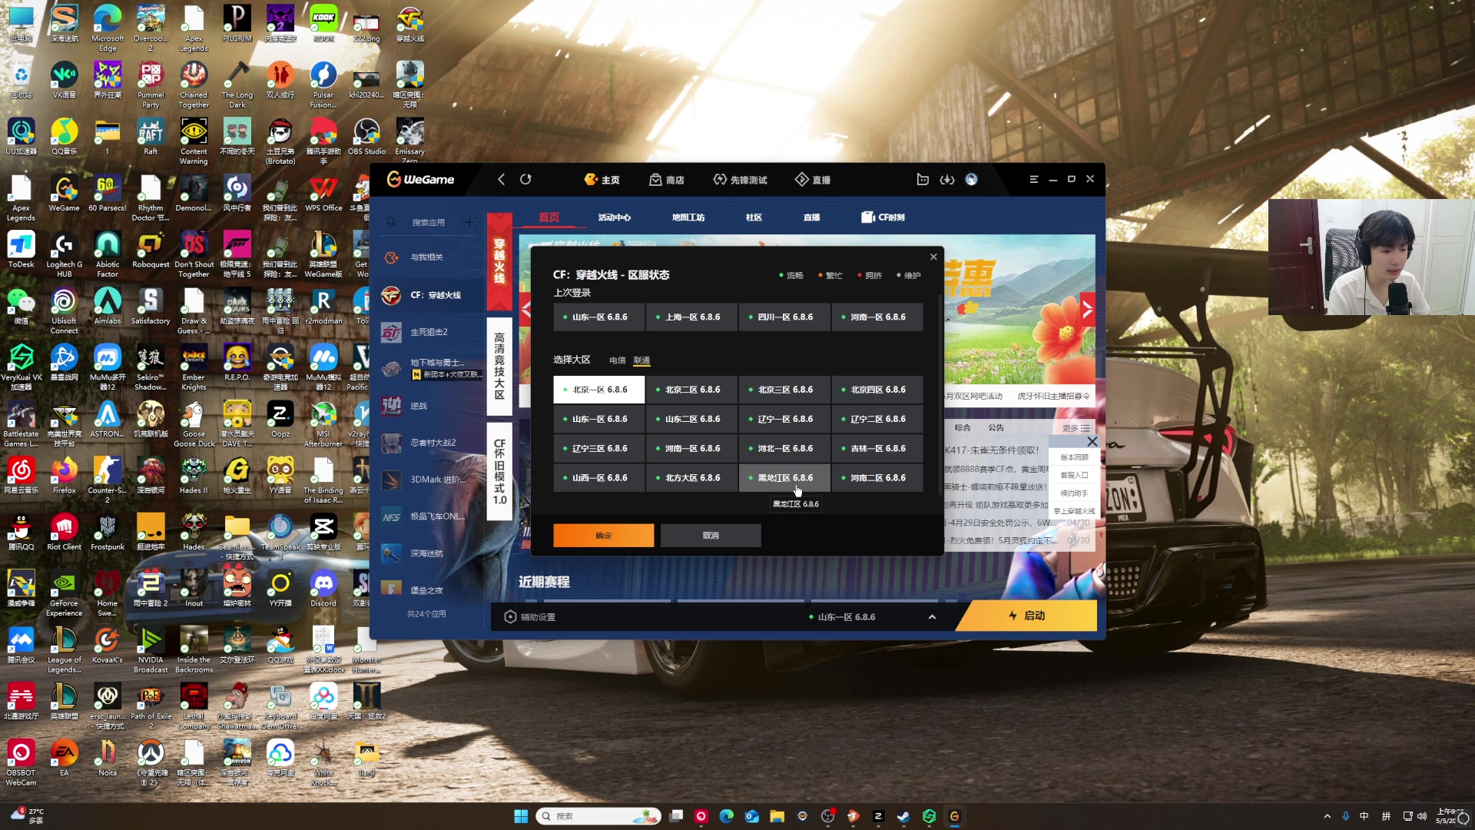Viewport: 1475px width, 830px height.
Task: Open Steam from the taskbar
Action: point(903,816)
